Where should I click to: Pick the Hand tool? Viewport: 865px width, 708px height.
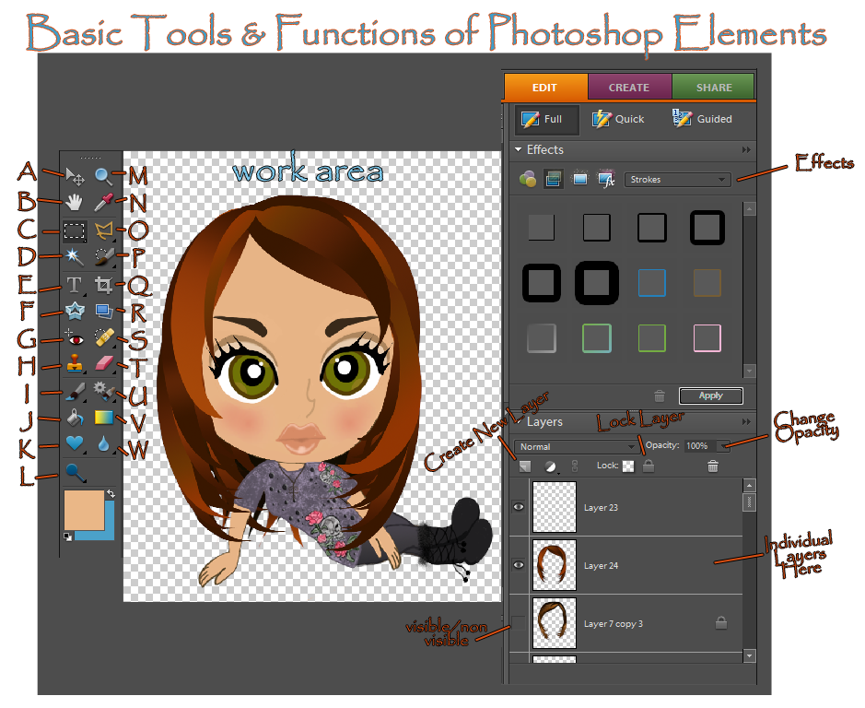coord(74,203)
